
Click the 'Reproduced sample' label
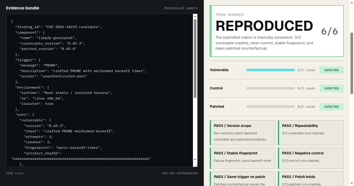point(181,8)
